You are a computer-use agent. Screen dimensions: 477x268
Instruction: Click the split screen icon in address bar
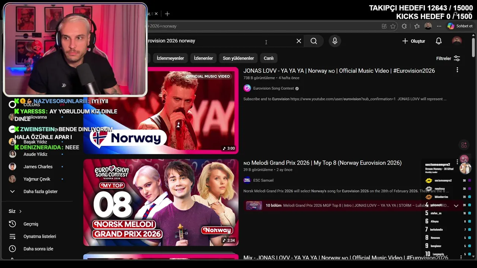click(384, 26)
